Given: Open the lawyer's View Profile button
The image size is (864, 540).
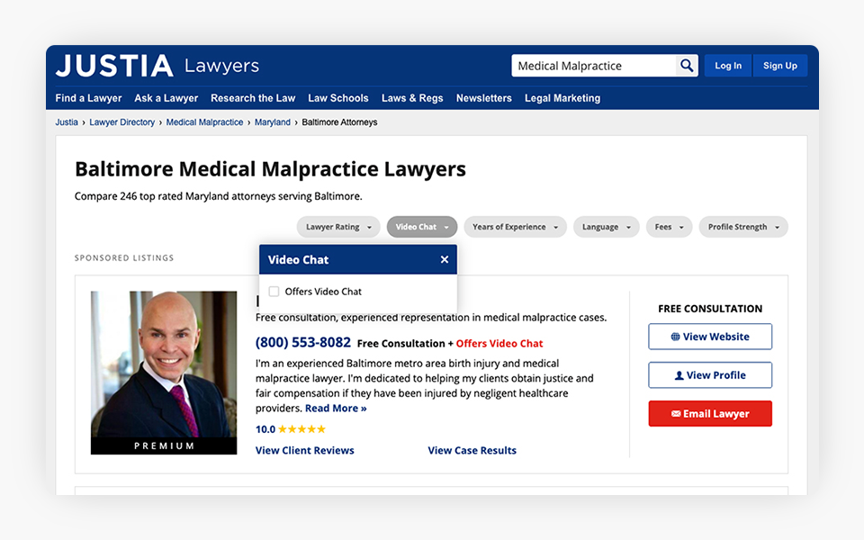Looking at the screenshot, I should pos(710,375).
